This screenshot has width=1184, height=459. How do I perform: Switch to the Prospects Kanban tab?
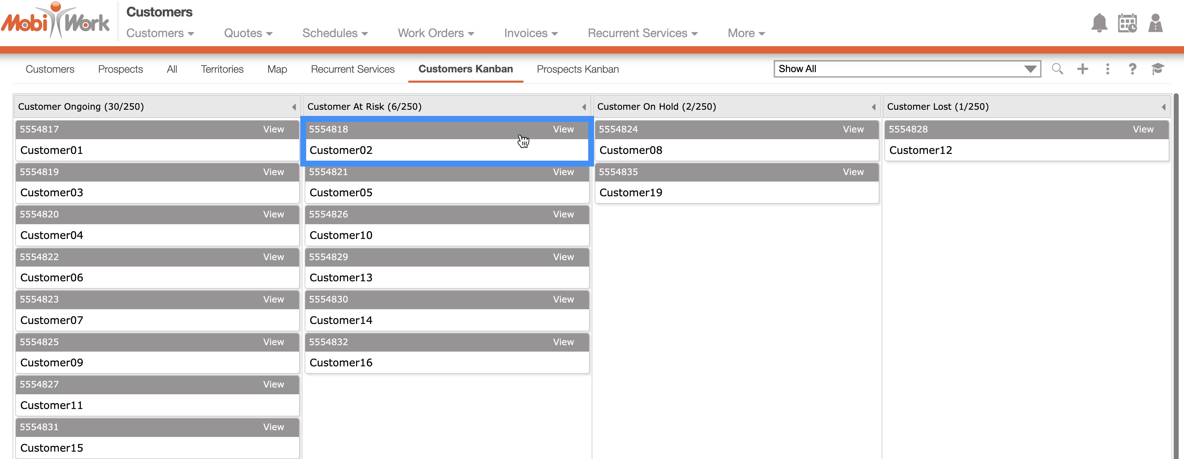[577, 69]
